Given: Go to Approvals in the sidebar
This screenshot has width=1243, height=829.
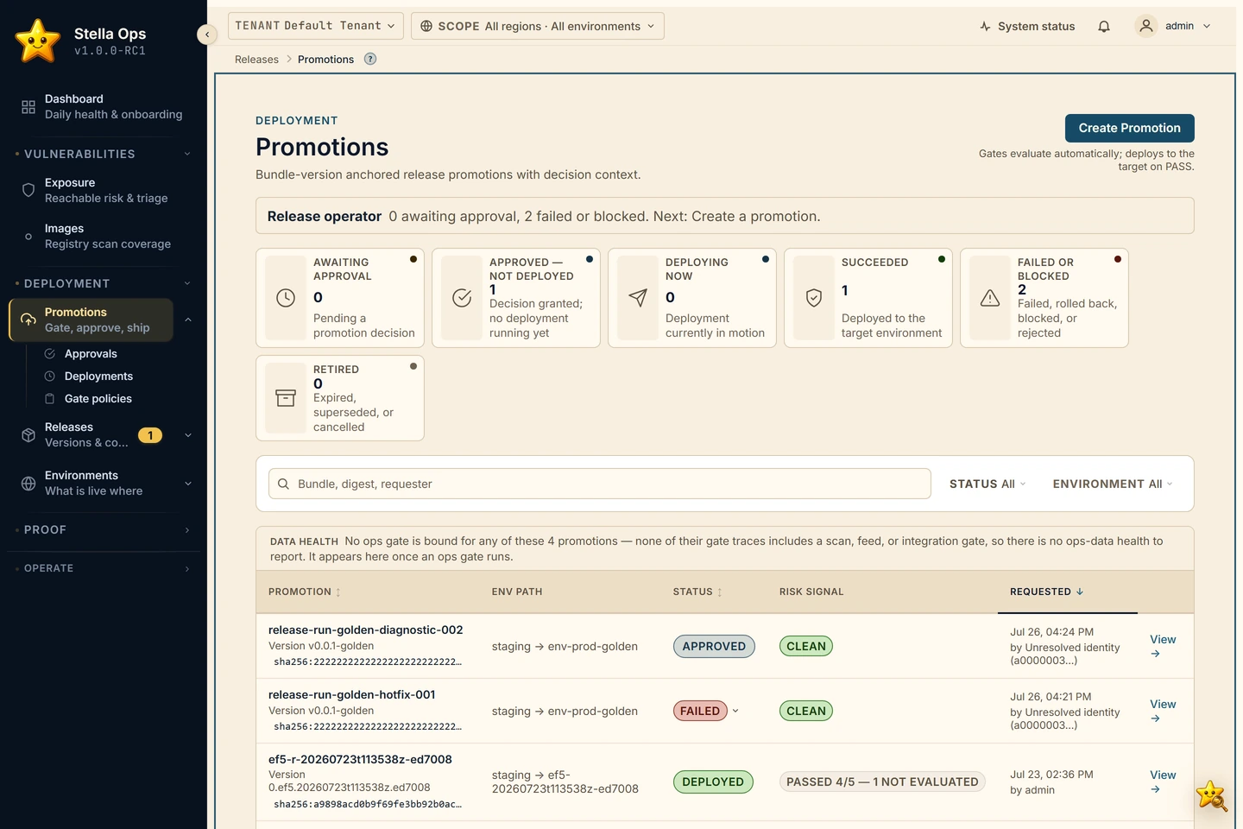Looking at the screenshot, I should [x=91, y=354].
